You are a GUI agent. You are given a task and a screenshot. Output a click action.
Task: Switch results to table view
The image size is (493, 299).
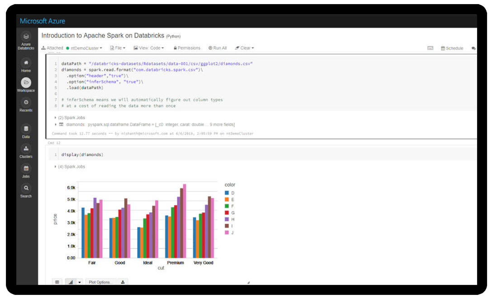(57, 282)
